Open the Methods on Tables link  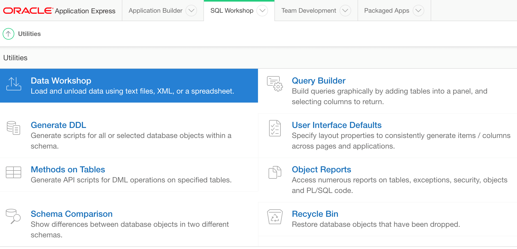click(x=68, y=169)
